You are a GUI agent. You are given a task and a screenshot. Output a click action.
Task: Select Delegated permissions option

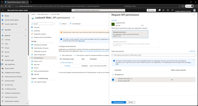pyautogui.click(x=130, y=34)
